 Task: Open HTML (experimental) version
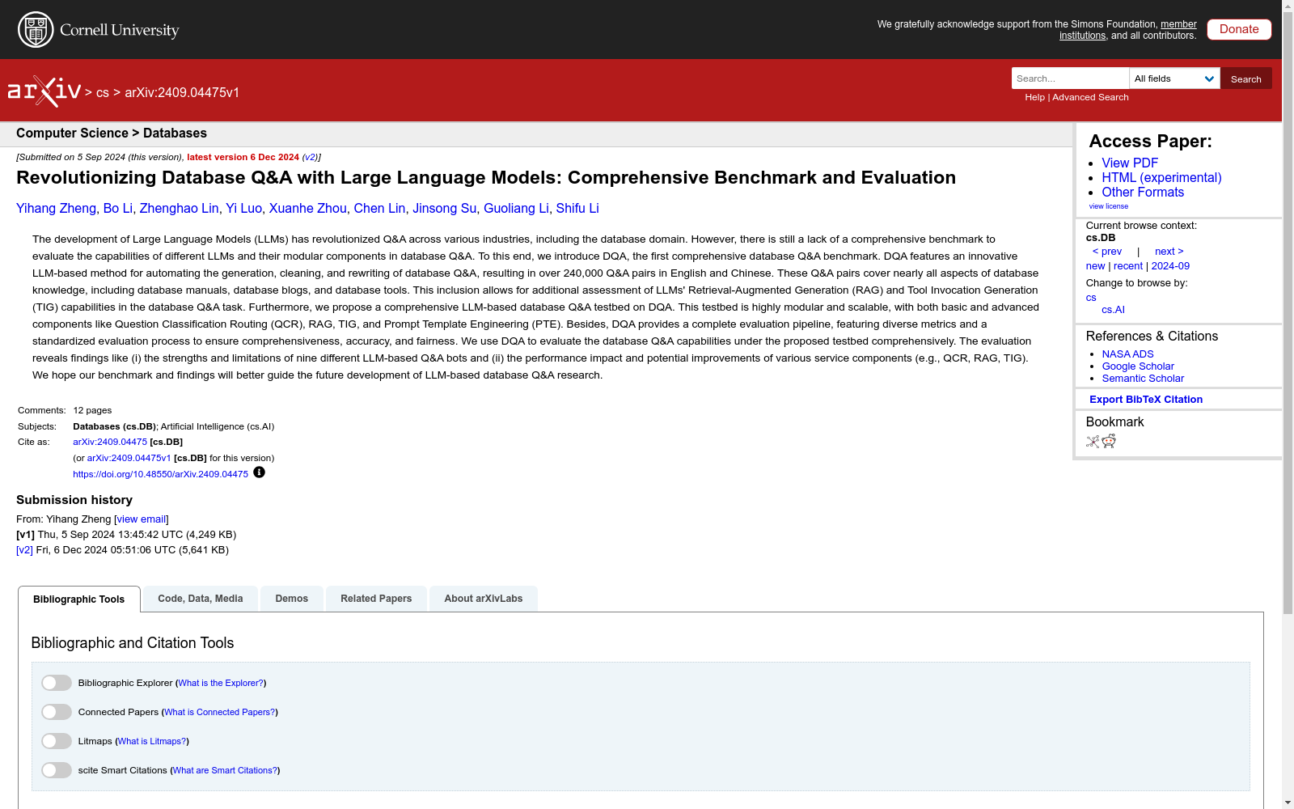(1161, 177)
